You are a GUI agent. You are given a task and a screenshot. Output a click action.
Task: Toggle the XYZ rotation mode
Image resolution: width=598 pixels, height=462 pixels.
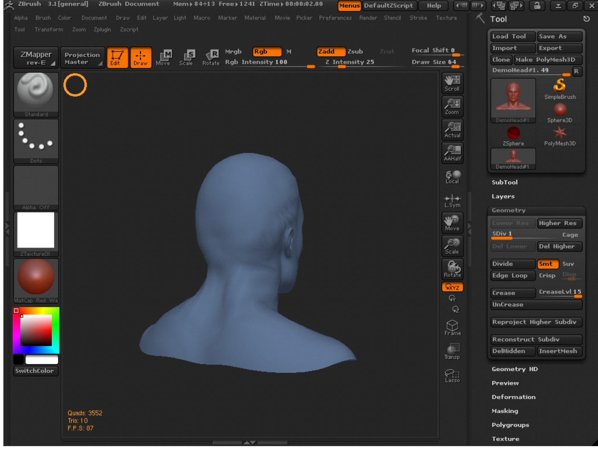(452, 287)
